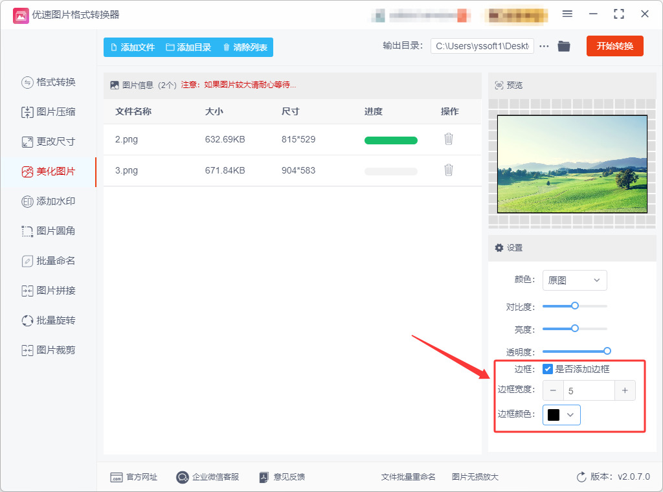
Task: Delete 2.png using its trash icon
Action: click(x=449, y=139)
